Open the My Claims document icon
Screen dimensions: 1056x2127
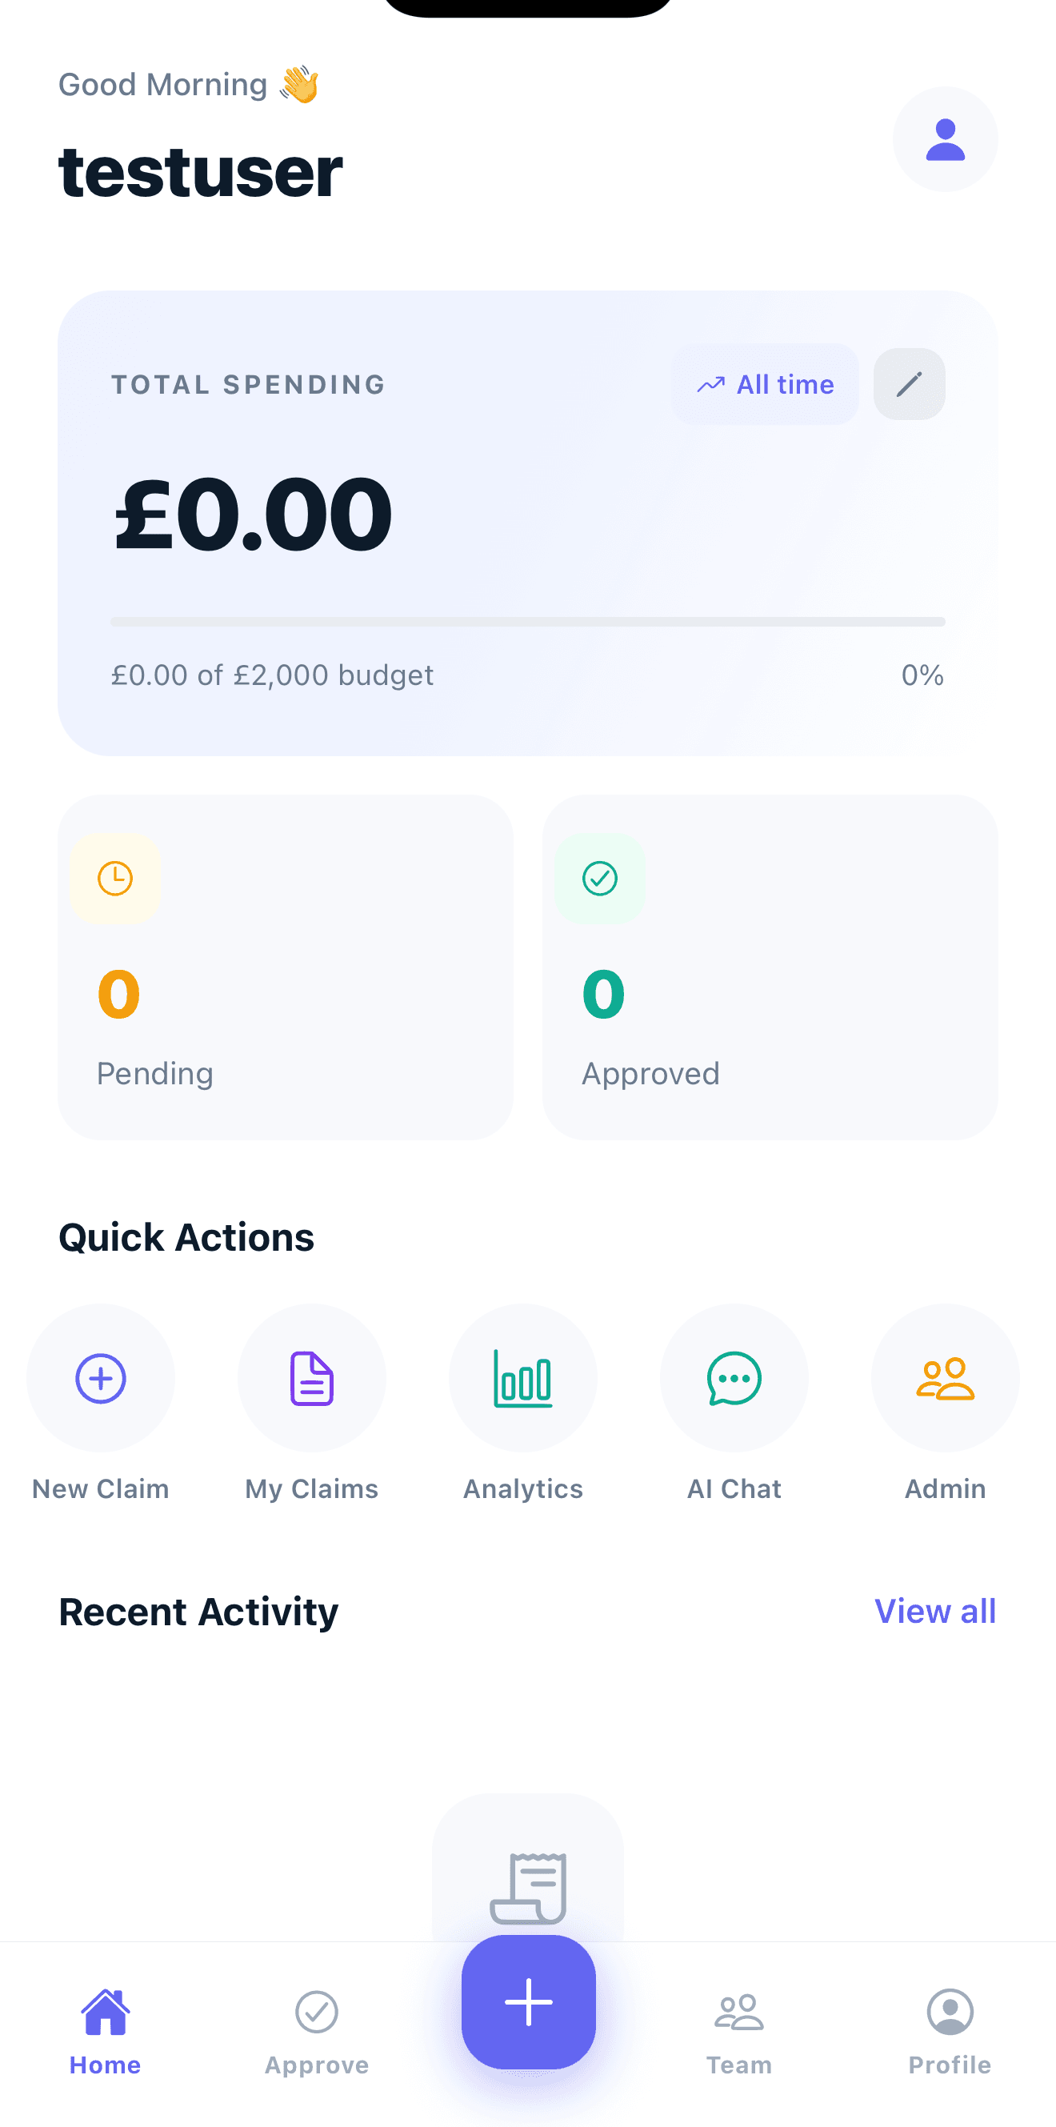point(312,1378)
